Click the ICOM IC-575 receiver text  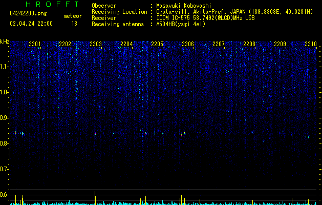(205, 18)
